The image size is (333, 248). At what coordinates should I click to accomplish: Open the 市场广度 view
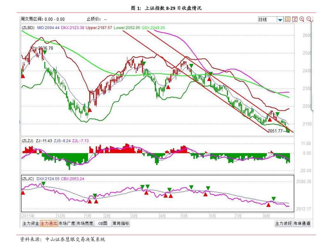[x=67, y=224]
